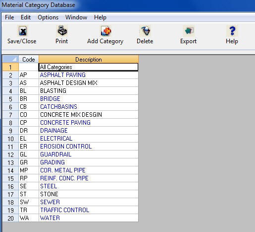Image resolution: width=255 pixels, height=232 pixels.
Task: Select row header number 7
Action: pos(10,115)
